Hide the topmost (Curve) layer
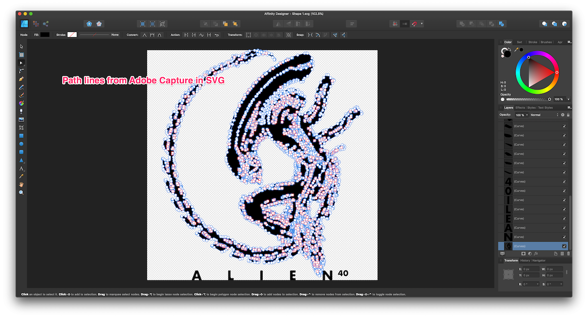The width and height of the screenshot is (588, 318). (x=564, y=126)
